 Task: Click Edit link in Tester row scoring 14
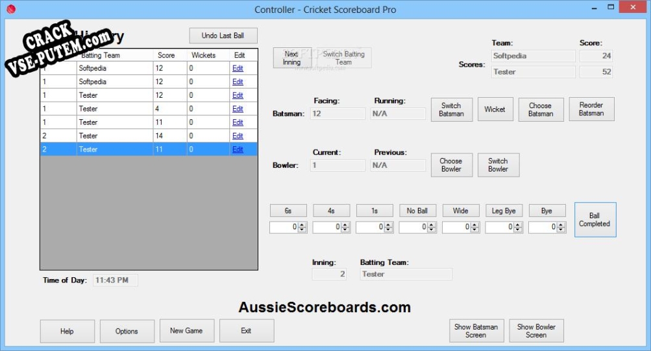click(238, 136)
